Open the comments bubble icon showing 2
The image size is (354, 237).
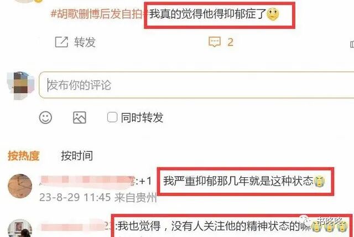tap(215, 42)
